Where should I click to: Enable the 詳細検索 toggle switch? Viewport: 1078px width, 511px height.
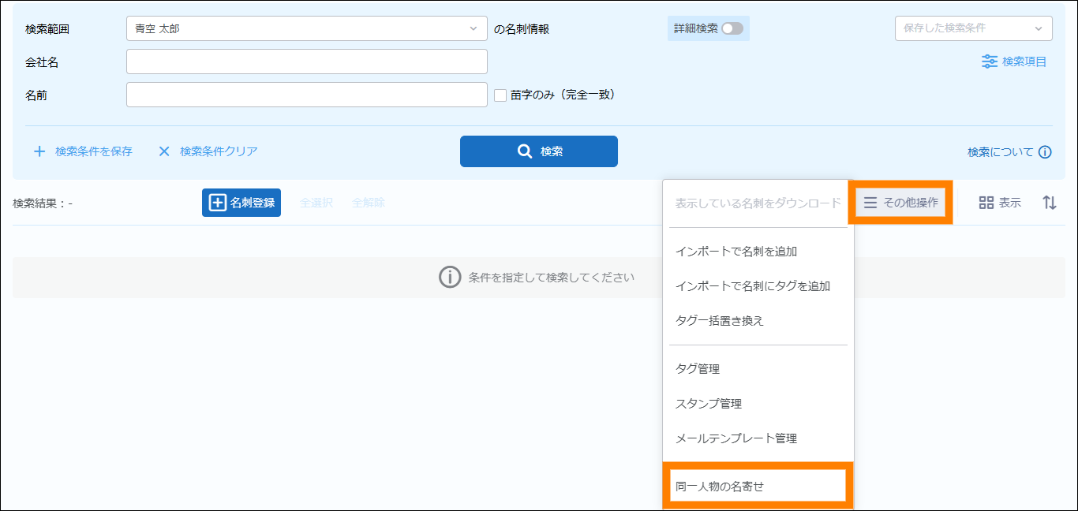(732, 28)
